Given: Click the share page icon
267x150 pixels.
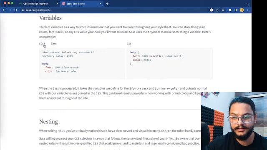Looking at the screenshot, I should coord(217,10).
